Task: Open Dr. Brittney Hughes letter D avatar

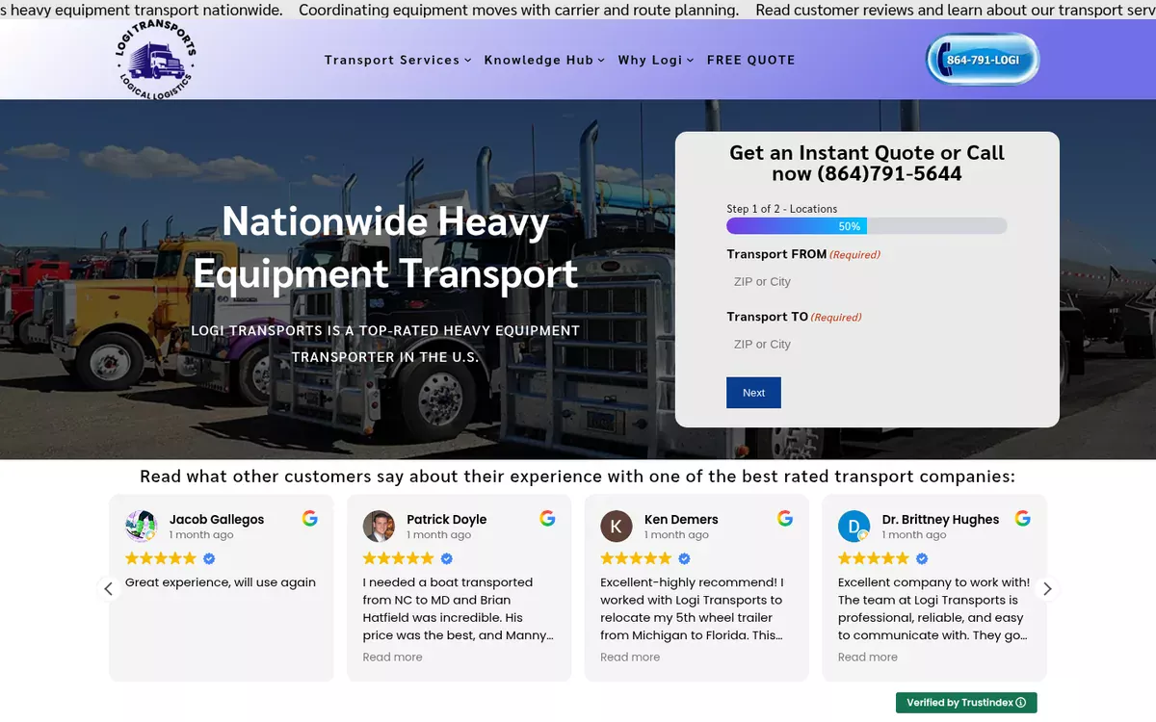Action: click(x=854, y=527)
